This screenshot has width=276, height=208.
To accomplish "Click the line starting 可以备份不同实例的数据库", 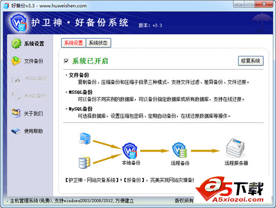I will click(x=161, y=100).
